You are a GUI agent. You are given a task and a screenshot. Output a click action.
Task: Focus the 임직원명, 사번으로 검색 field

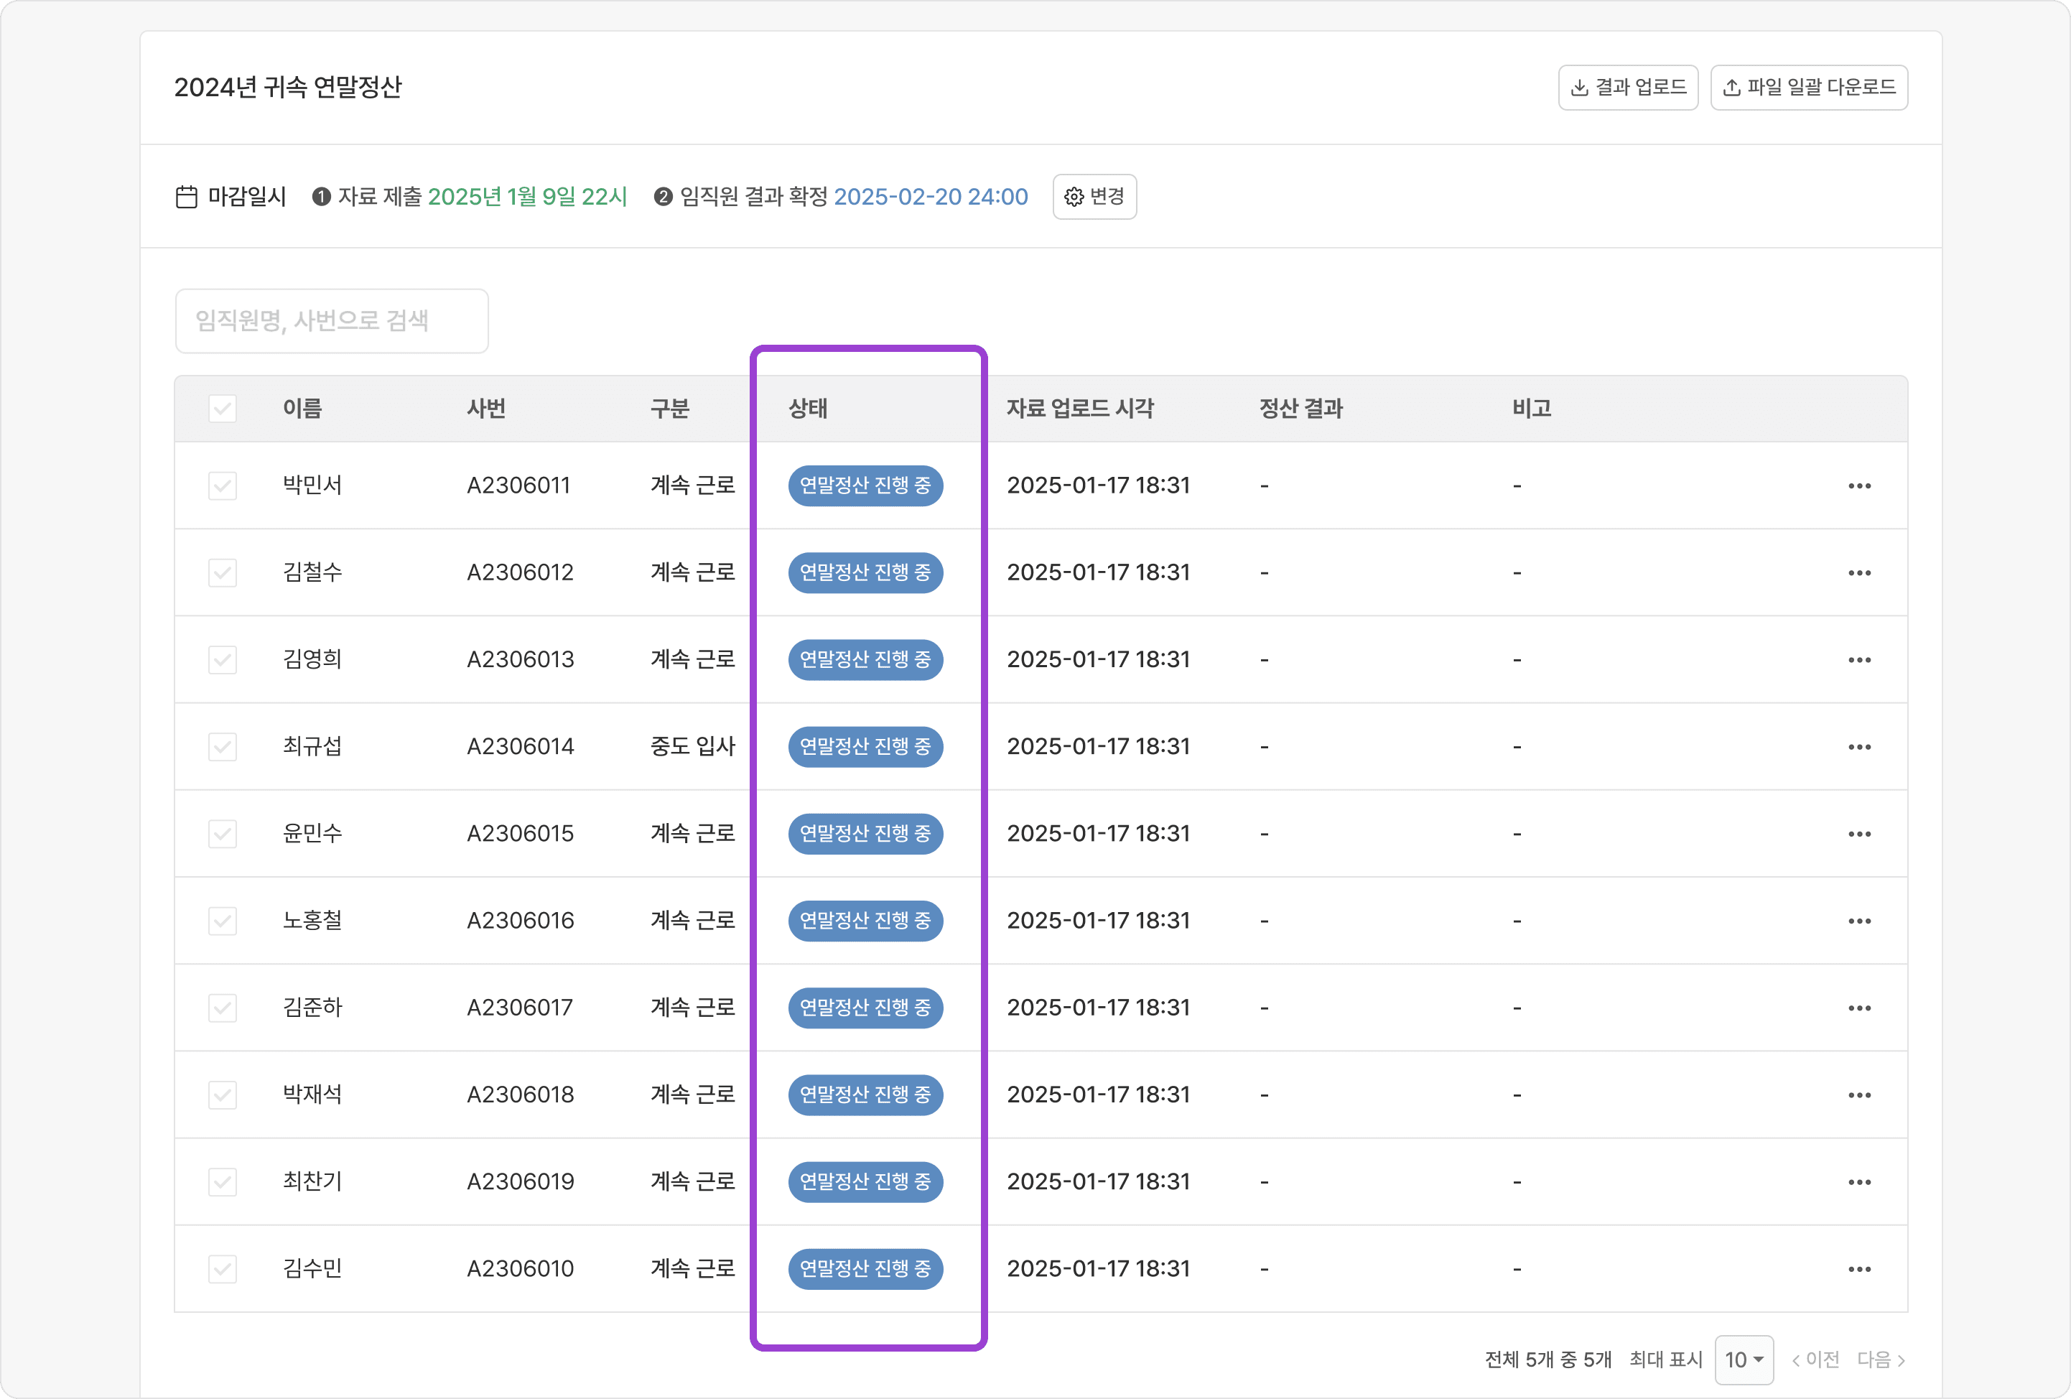pyautogui.click(x=332, y=321)
